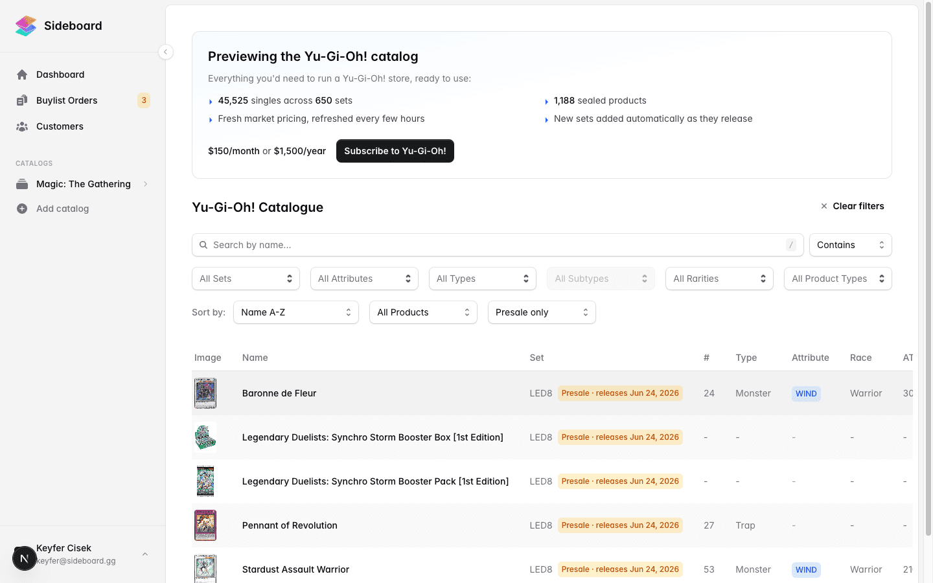Viewport: 933px width, 583px height.
Task: Click the X icon beside Clear filters
Action: pyautogui.click(x=824, y=206)
